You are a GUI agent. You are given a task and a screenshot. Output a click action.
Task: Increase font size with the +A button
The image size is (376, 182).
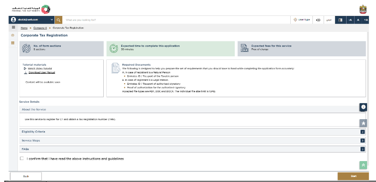pyautogui.click(x=366, y=20)
